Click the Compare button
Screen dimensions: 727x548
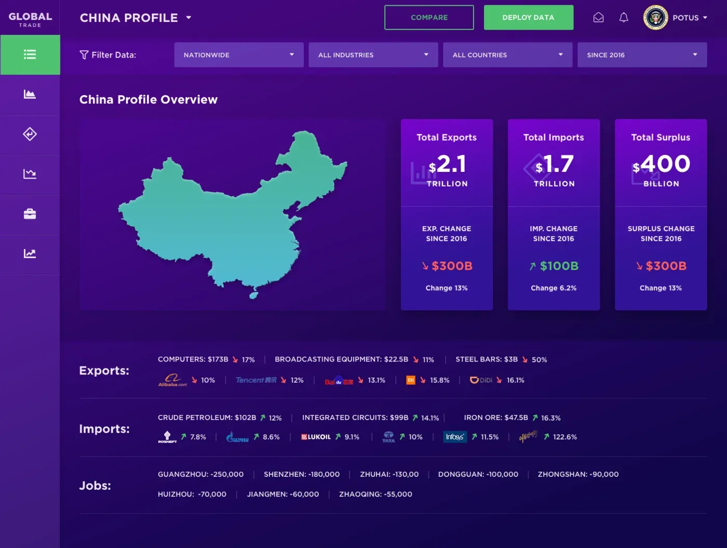[x=429, y=18]
